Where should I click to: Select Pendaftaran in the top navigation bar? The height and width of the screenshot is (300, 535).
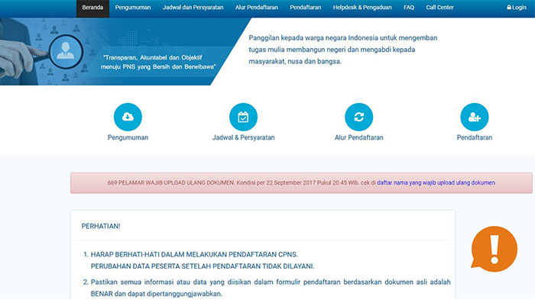coord(306,8)
